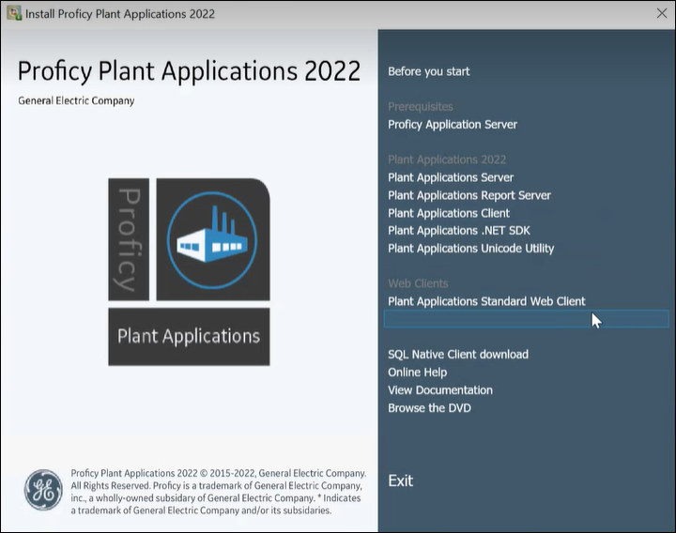The width and height of the screenshot is (676, 533).
Task: Install Proficy Application Server
Action: point(453,125)
